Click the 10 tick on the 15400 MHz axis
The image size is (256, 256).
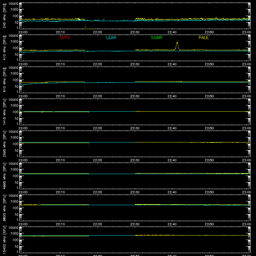17,246
